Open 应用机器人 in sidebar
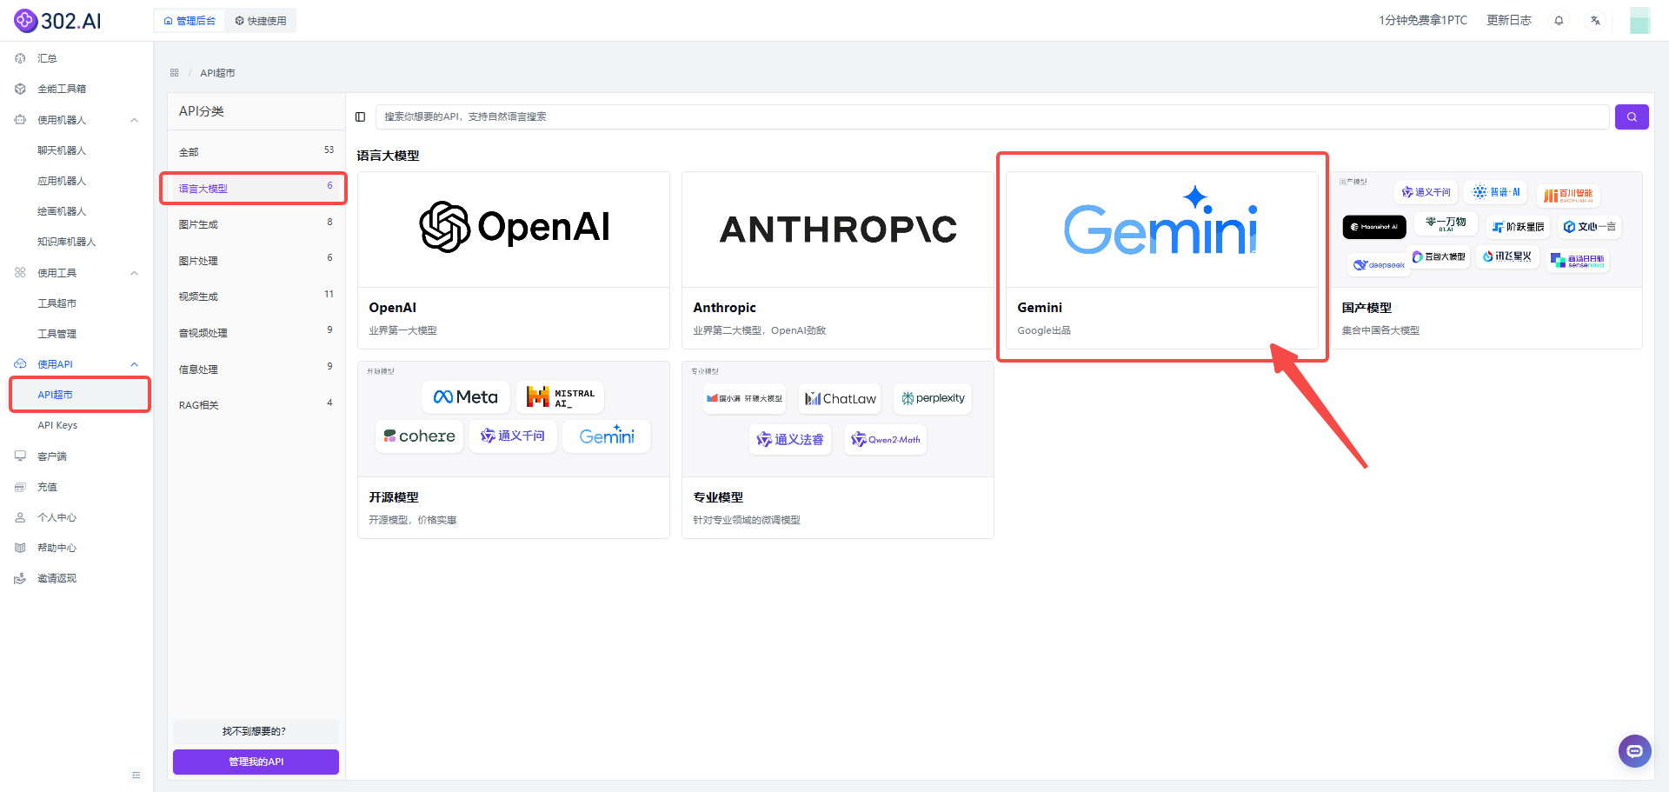The image size is (1669, 792). (x=62, y=181)
